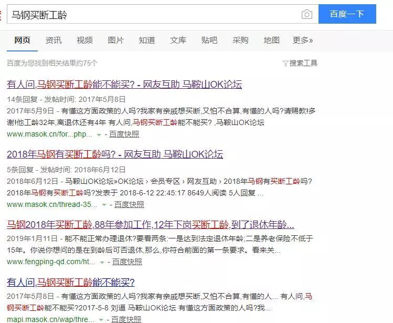The width and height of the screenshot is (393, 323).
Task: Click the funnel icon beside 搜索工具
Action: point(285,64)
